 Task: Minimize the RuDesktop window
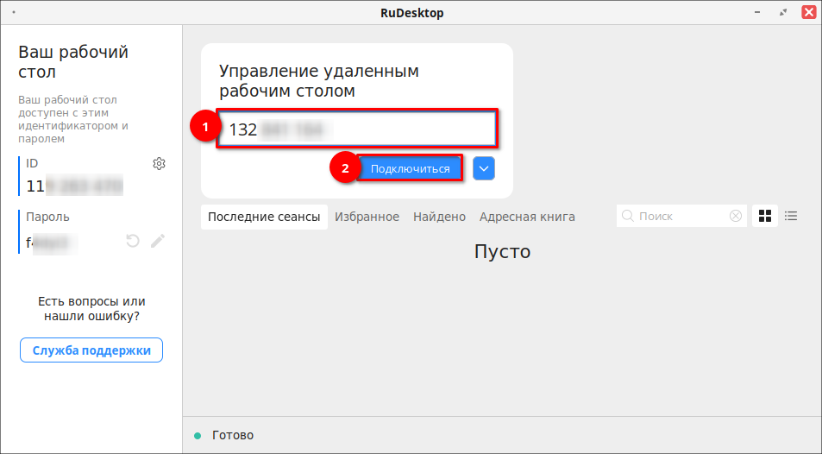click(758, 12)
